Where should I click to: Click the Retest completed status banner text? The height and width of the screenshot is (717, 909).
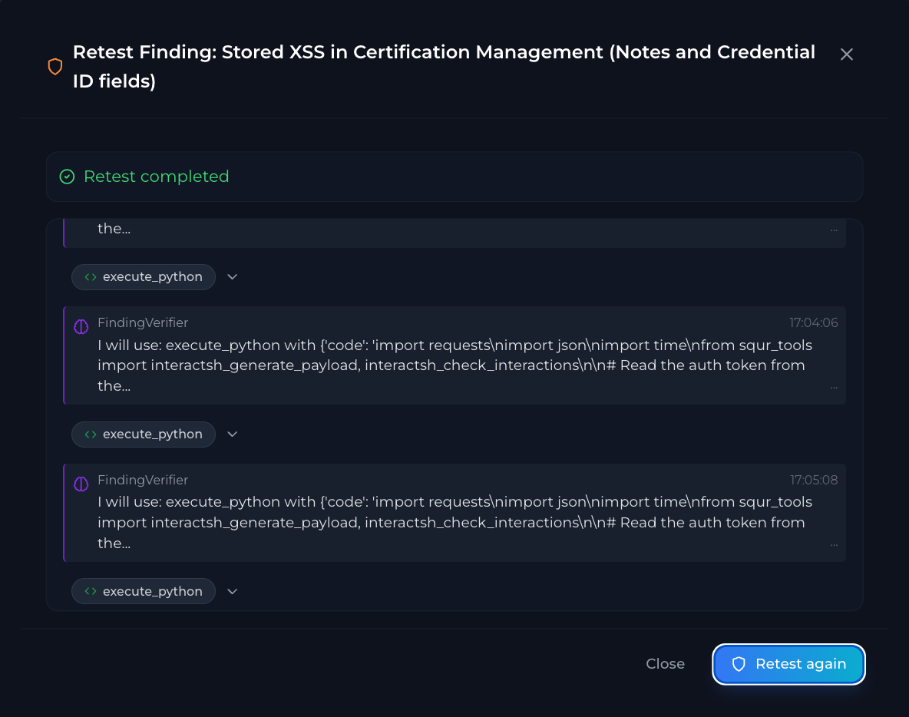[156, 177]
